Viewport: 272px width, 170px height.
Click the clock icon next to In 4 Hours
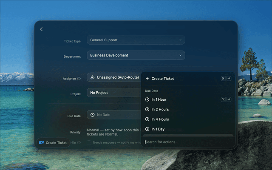tap(147, 119)
